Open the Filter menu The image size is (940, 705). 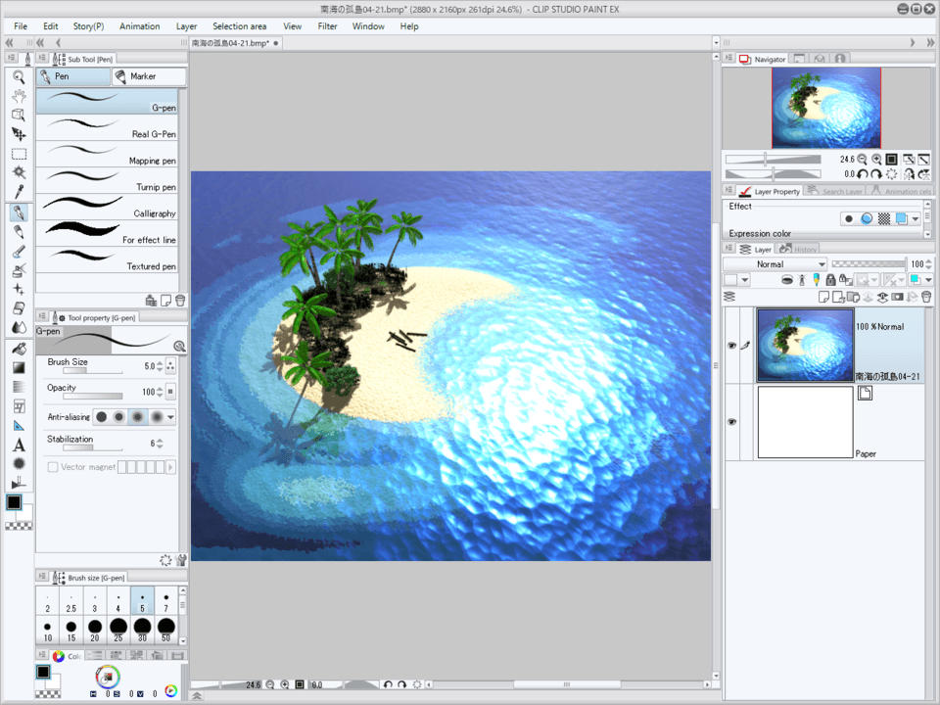pyautogui.click(x=327, y=26)
